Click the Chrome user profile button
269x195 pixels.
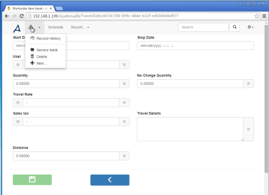pos(240,3)
